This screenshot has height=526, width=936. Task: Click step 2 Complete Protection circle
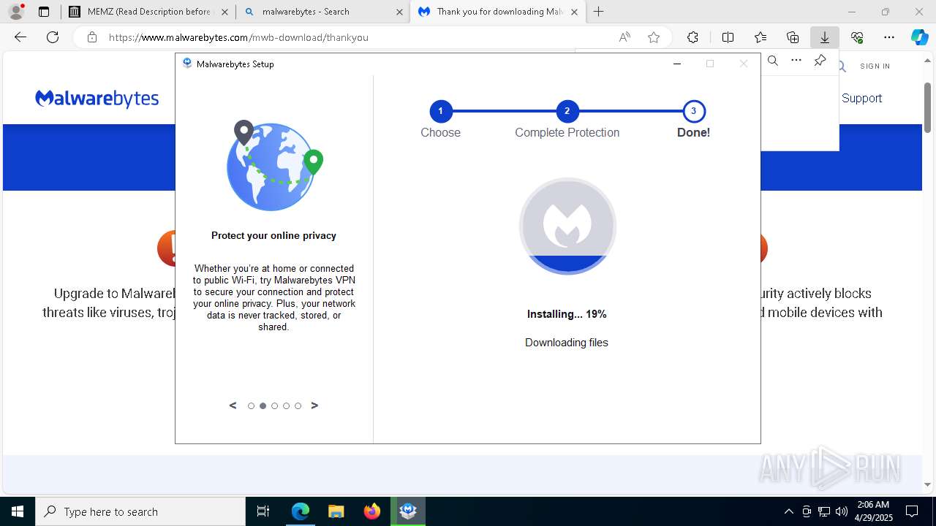(x=567, y=111)
